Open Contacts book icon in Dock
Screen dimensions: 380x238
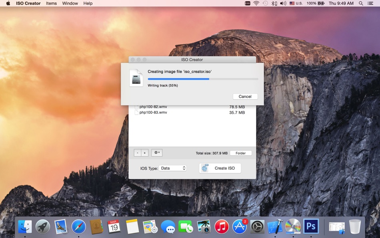[x=96, y=227]
